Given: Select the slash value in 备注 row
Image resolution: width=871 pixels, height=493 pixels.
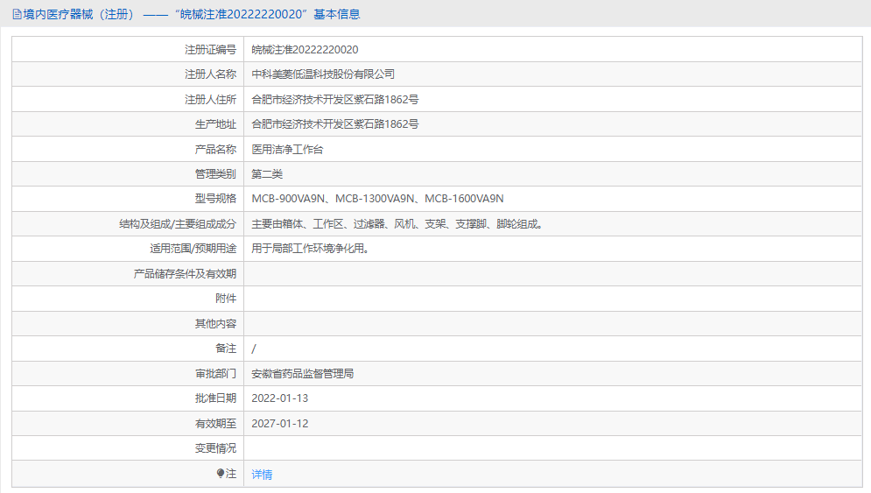Looking at the screenshot, I should pos(254,349).
